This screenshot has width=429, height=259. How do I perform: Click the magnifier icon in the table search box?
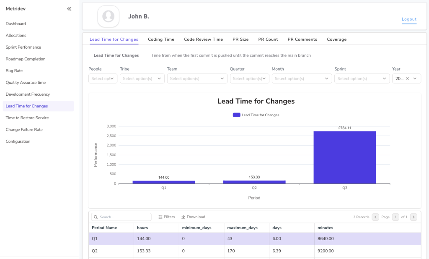tap(96, 217)
